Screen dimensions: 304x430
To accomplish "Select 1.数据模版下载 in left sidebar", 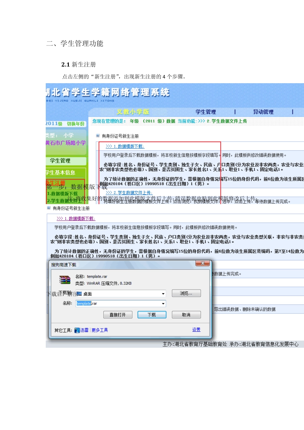I will point(62,194).
